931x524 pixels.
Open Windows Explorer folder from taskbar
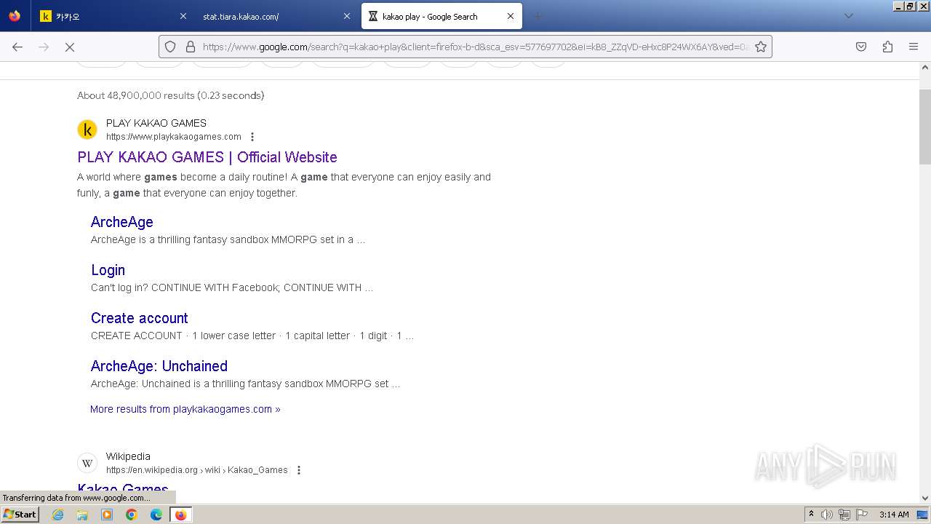(x=82, y=515)
